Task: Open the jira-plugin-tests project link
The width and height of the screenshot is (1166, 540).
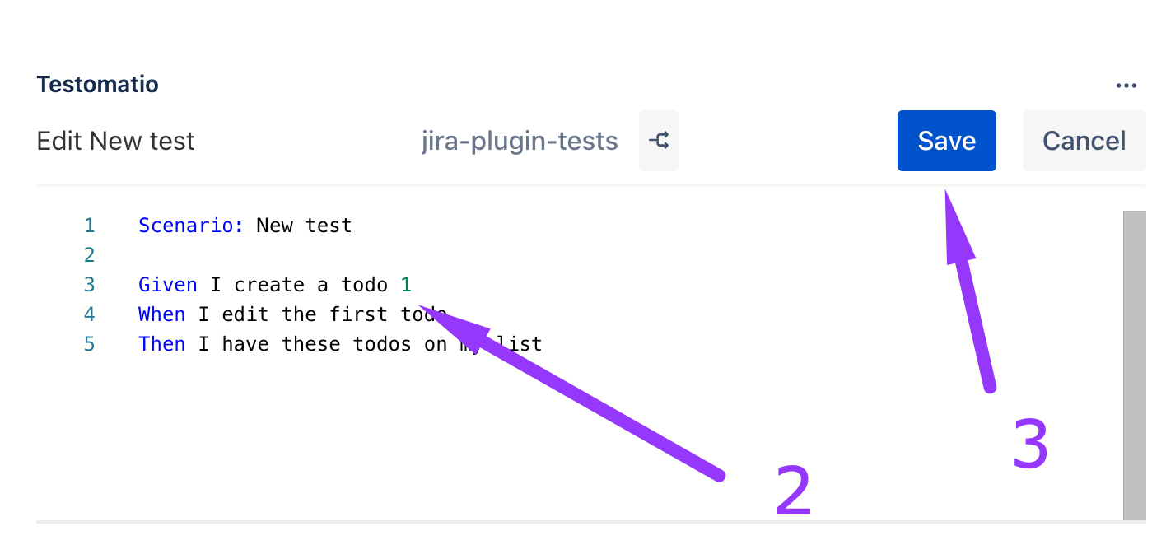Action: [x=519, y=141]
